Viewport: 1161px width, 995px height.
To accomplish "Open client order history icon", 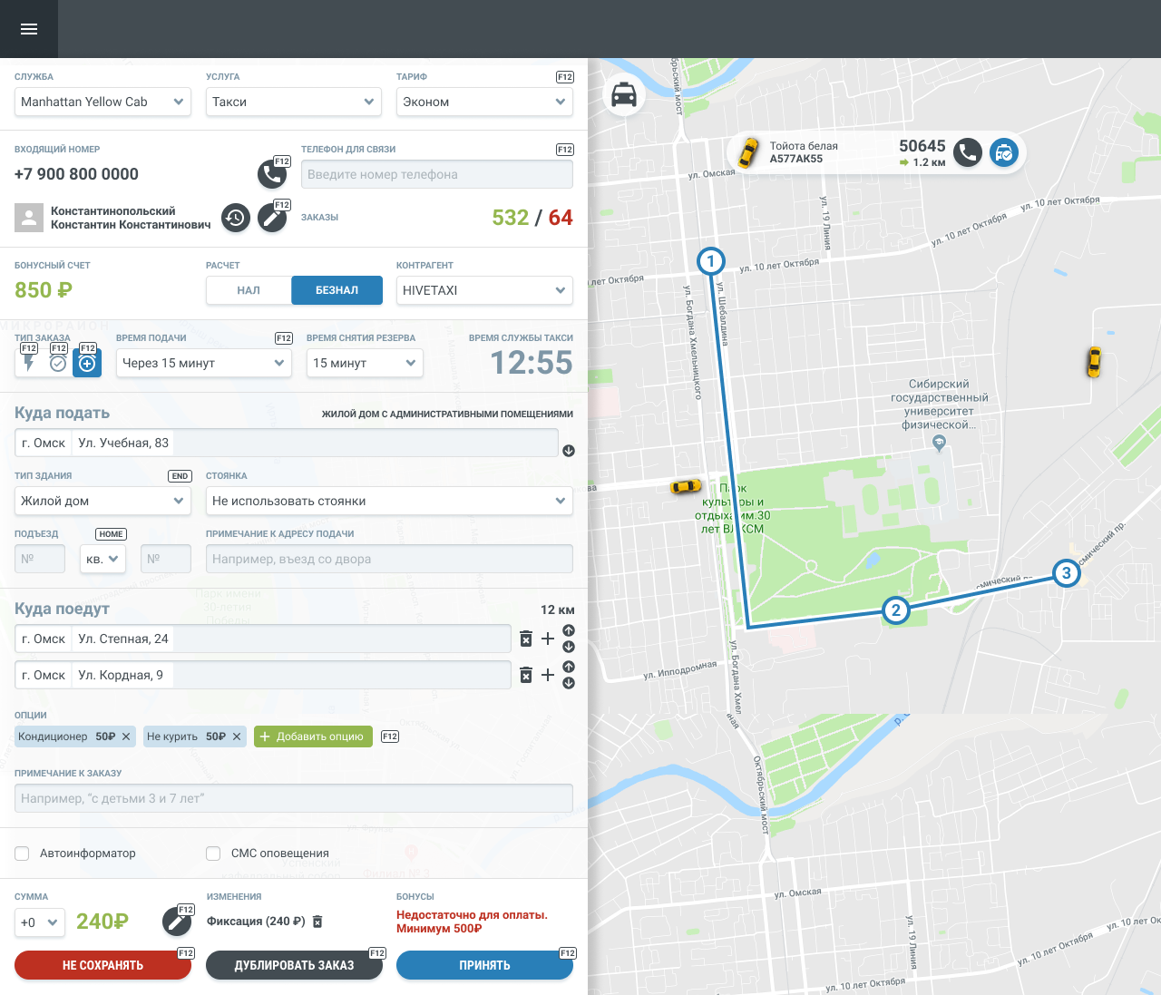I will (236, 218).
